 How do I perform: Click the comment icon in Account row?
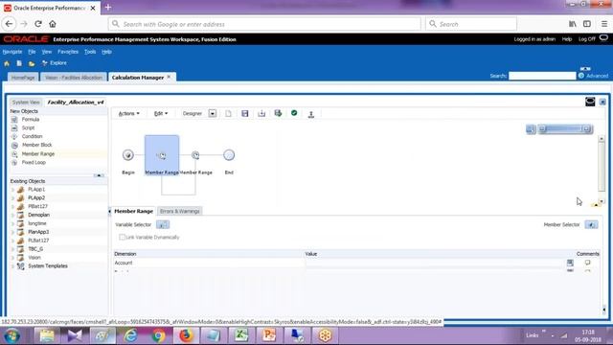point(587,263)
